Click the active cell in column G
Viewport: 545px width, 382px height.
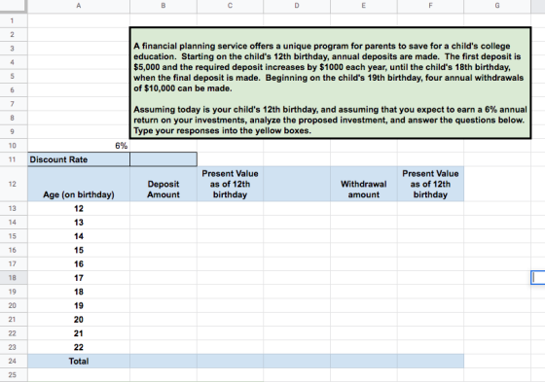click(x=538, y=278)
